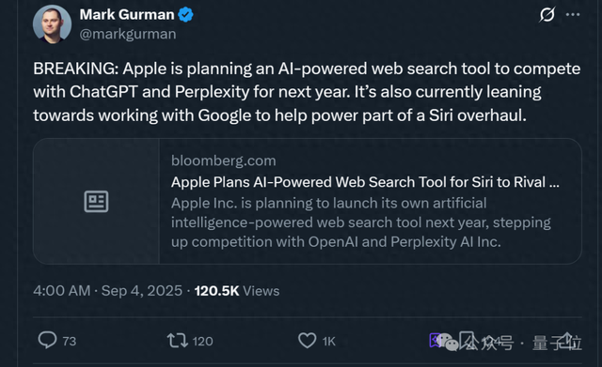Click the reply speech bubble icon
Image resolution: width=602 pixels, height=367 pixels.
48,340
